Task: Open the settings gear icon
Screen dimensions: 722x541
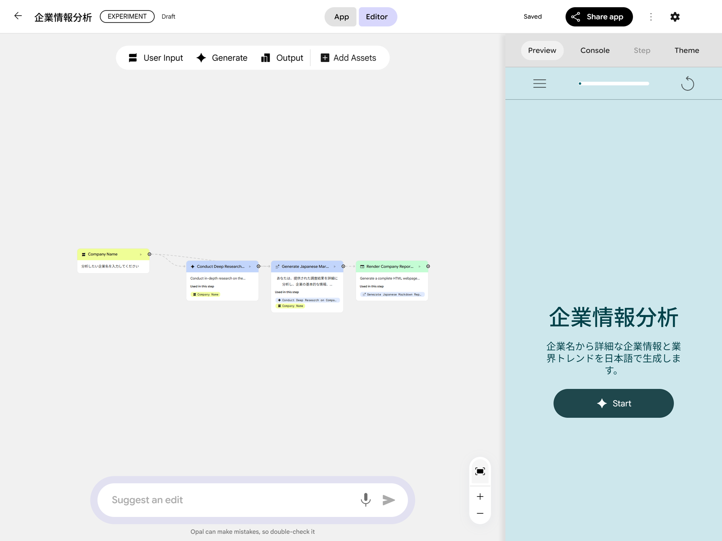Action: (x=675, y=17)
